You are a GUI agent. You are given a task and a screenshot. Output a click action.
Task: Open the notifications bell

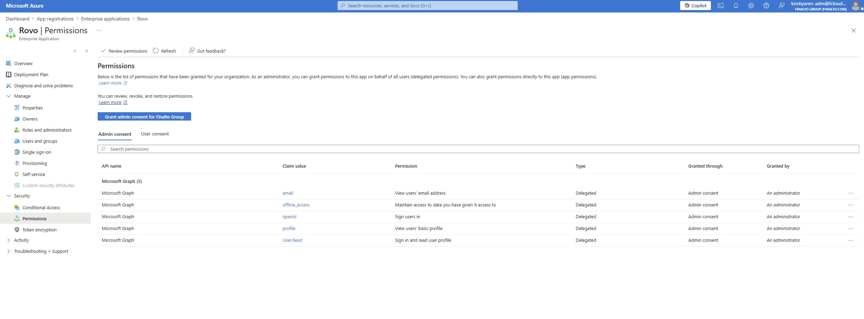click(736, 6)
